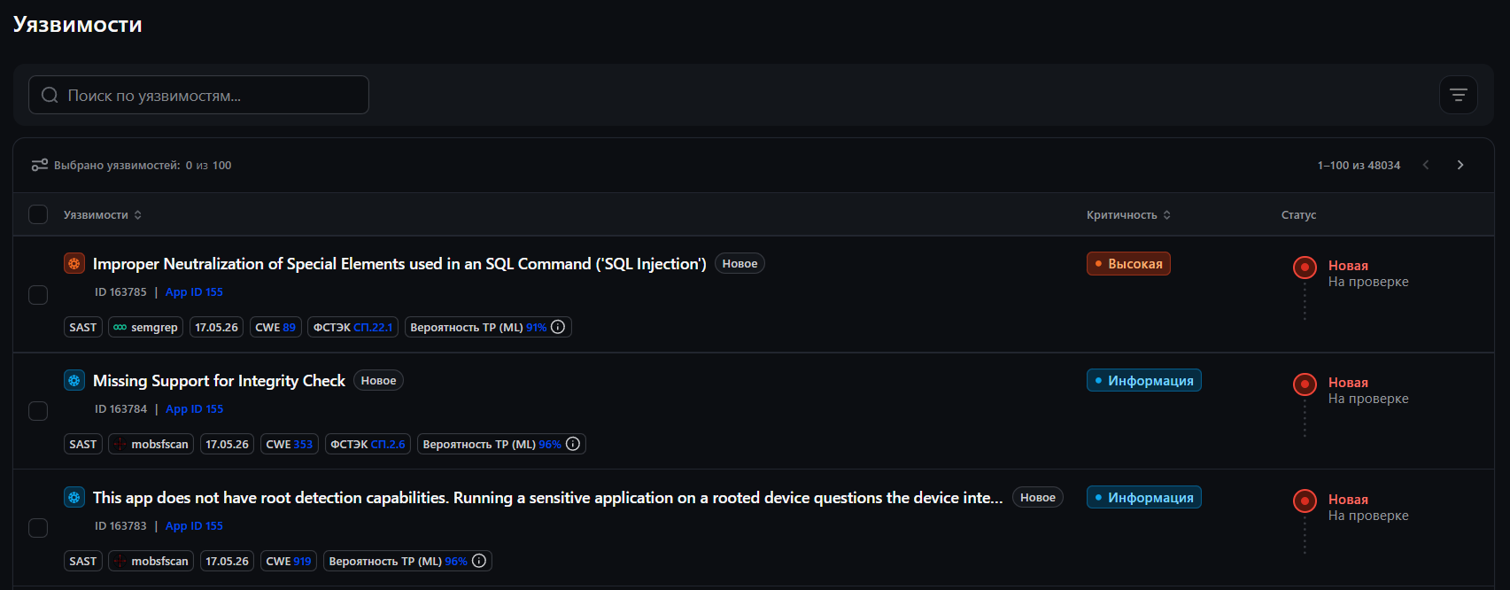Click the blue icon beside Missing Support for Integrity Check

coord(74,380)
